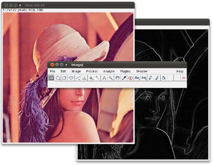Select the Point crosshair tool

[x=91, y=78]
